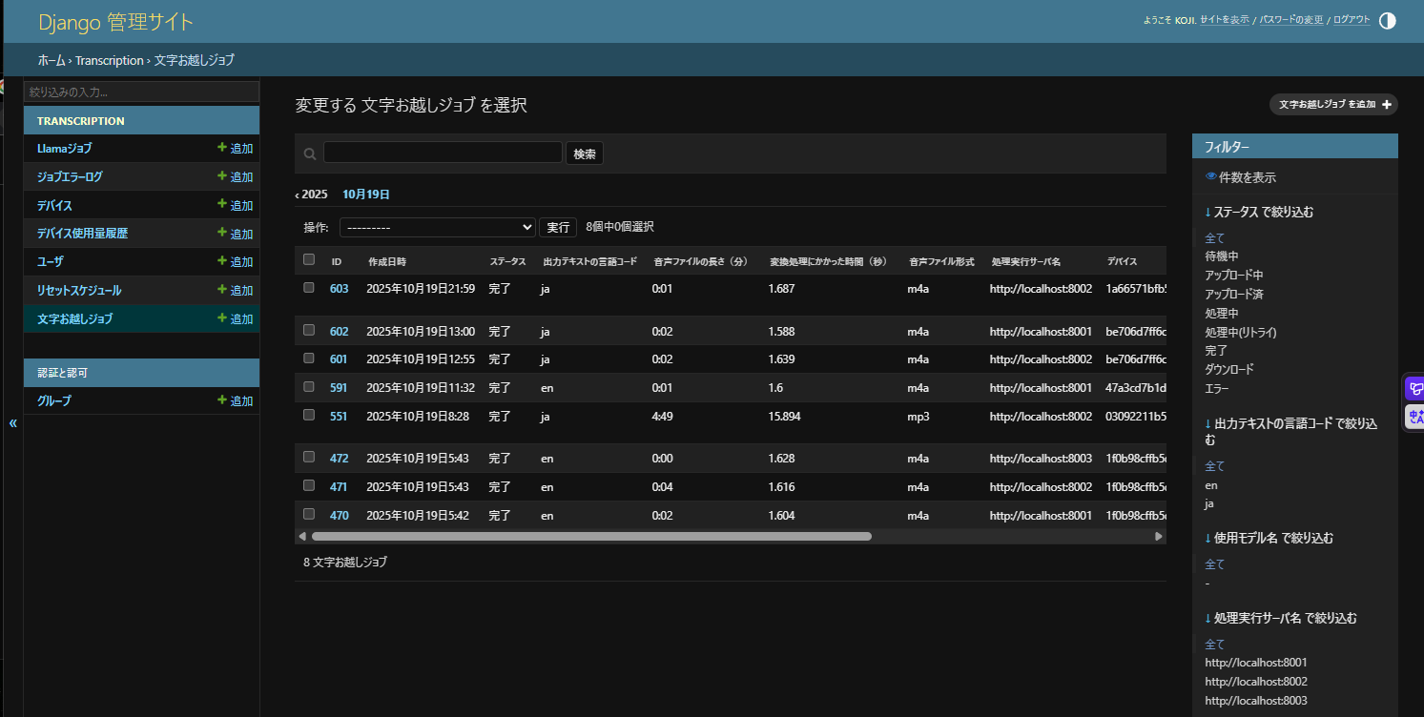Tick the checkbox for job 551

coord(308,415)
